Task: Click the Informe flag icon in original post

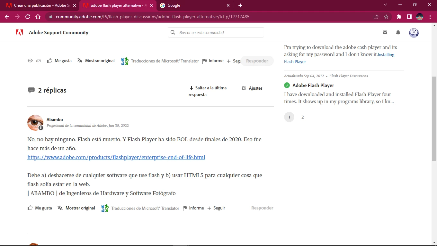Action: pos(205,61)
